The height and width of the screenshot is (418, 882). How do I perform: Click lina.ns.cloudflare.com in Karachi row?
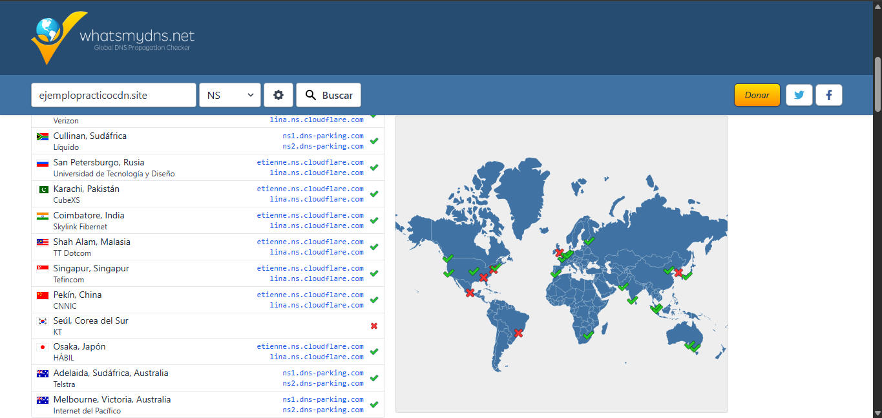coord(317,199)
